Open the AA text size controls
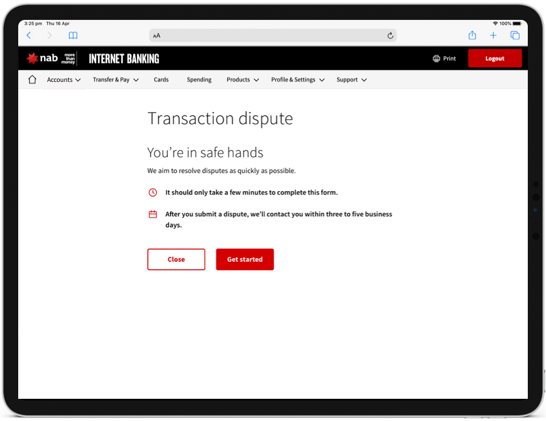Image resolution: width=546 pixels, height=421 pixels. 157,35
